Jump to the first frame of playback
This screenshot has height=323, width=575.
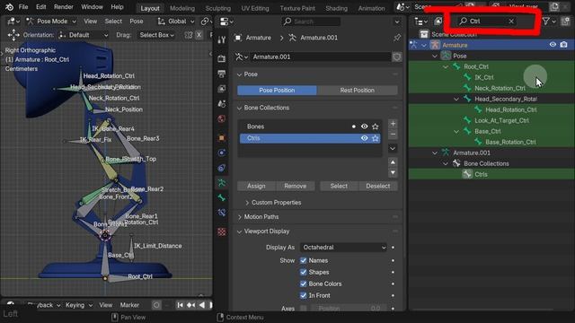pyautogui.click(x=180, y=305)
